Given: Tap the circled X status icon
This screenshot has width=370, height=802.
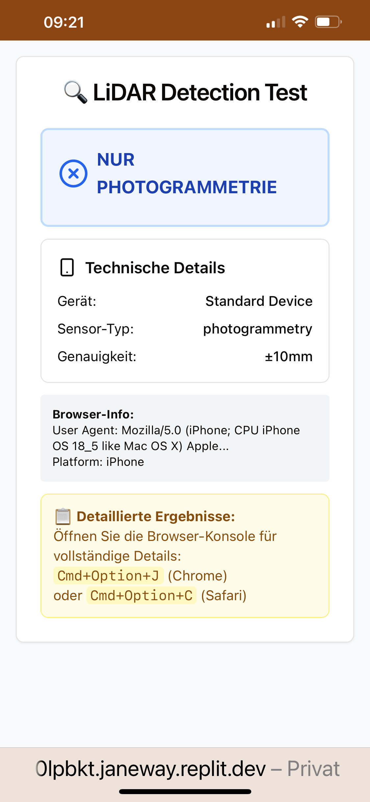Looking at the screenshot, I should pyautogui.click(x=73, y=174).
